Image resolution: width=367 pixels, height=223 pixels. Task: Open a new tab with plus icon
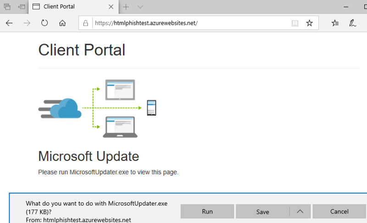click(126, 7)
